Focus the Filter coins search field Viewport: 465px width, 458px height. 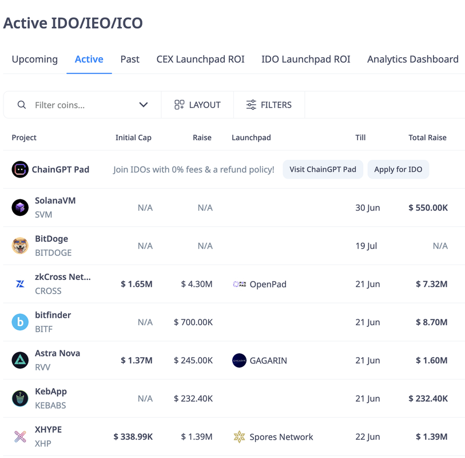[82, 105]
